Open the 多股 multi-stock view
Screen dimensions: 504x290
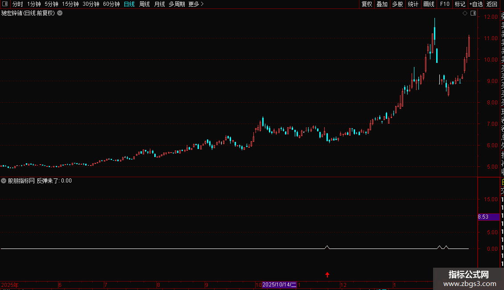tap(397, 4)
